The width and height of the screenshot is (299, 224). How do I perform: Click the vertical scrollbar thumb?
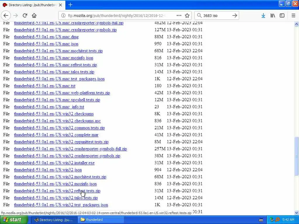point(296,156)
